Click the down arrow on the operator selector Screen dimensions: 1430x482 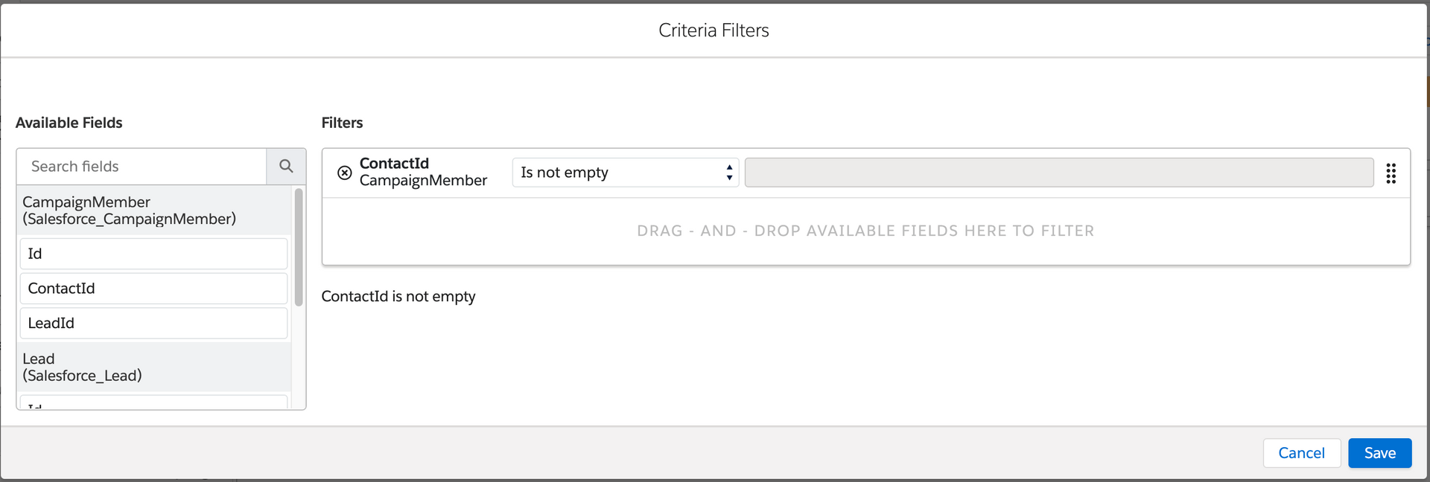point(728,177)
